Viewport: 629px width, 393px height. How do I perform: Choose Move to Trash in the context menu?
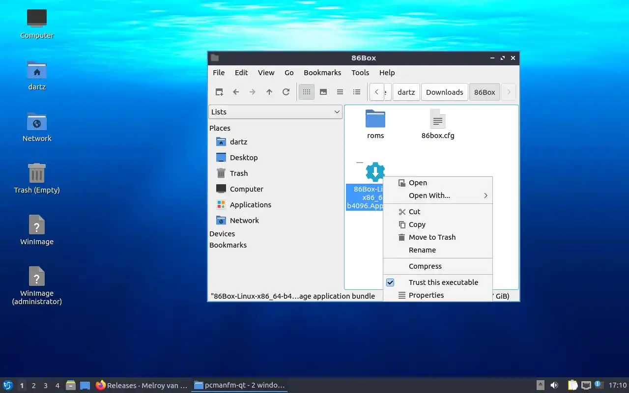[438, 237]
